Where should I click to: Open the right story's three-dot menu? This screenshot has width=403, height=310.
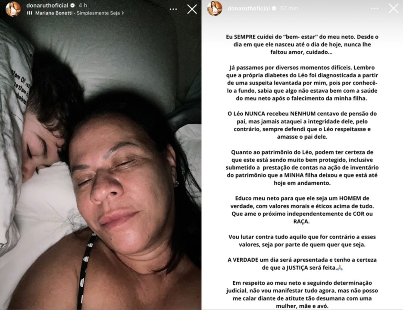[375, 9]
